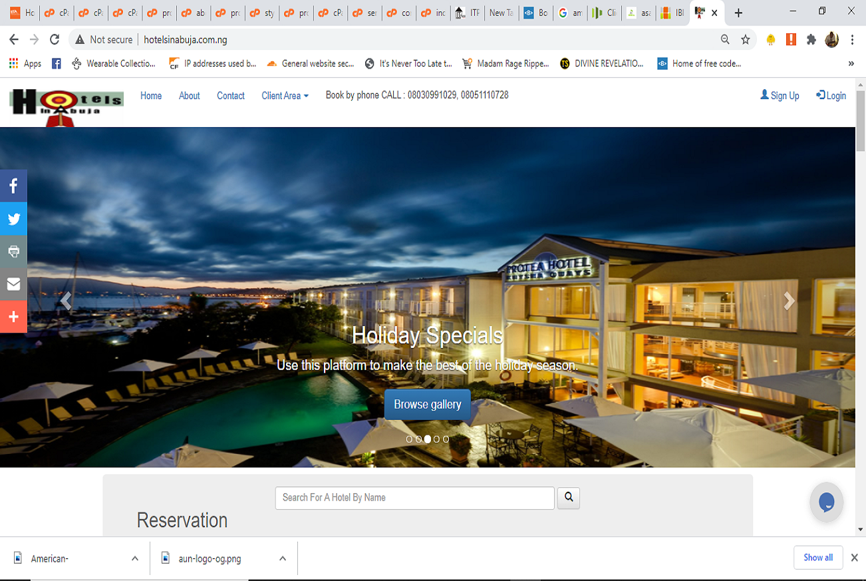Close the current active tab

(714, 13)
